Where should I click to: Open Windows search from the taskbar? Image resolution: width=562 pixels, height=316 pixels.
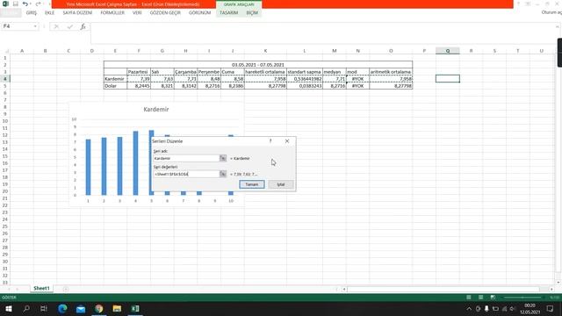click(26, 308)
